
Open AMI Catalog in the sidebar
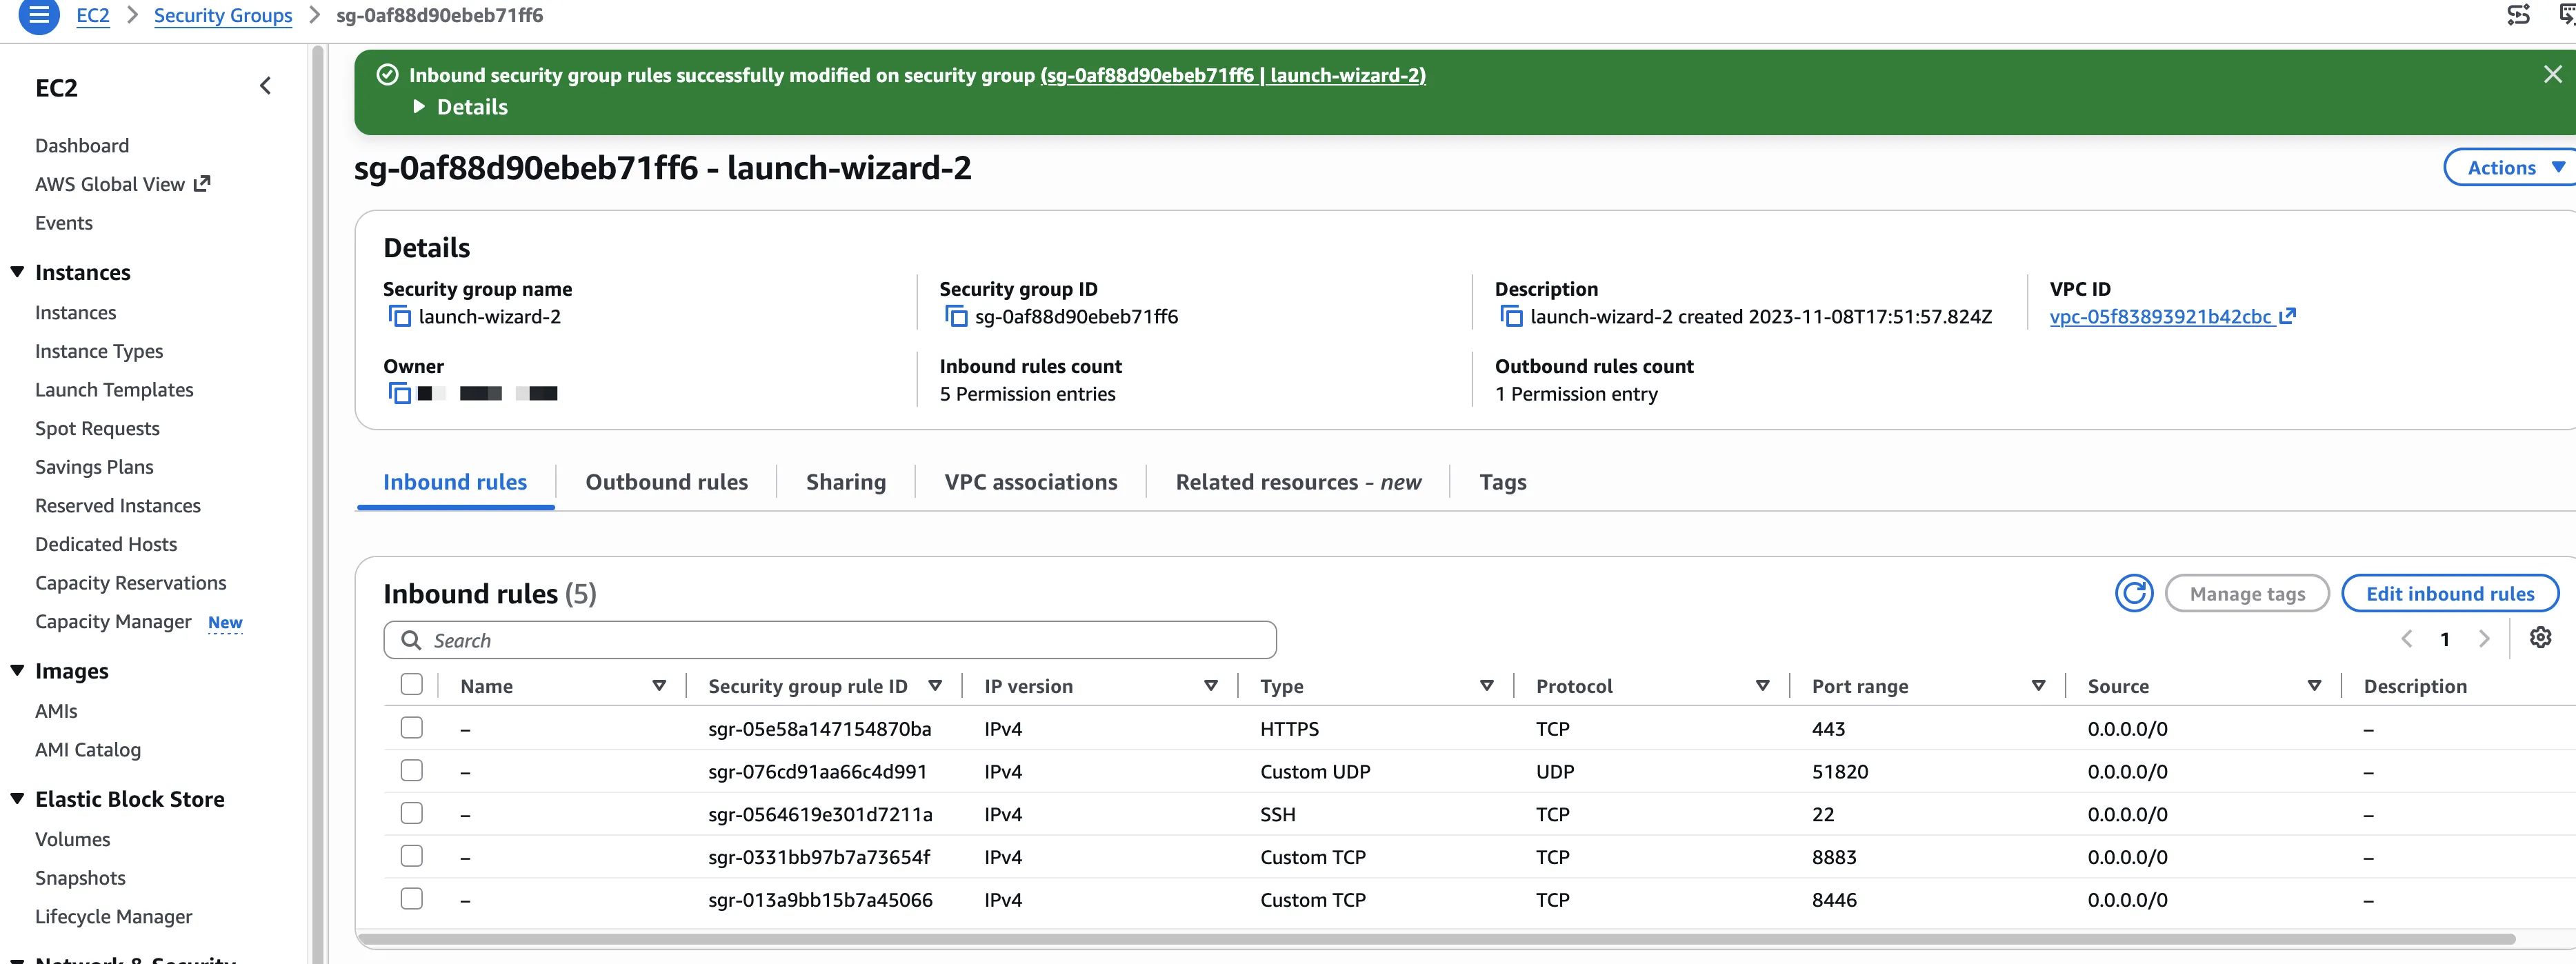(88, 750)
